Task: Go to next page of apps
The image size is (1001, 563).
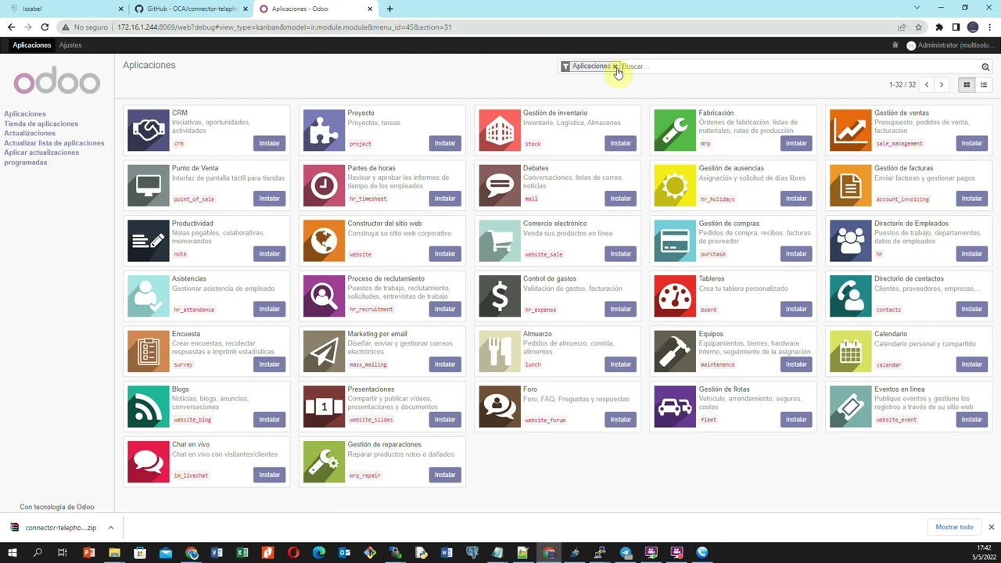Action: [x=942, y=84]
